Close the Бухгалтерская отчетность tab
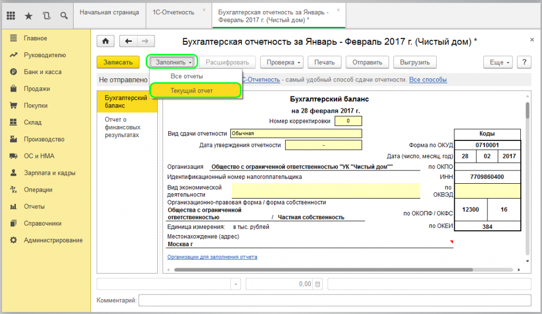542x314 pixels. click(338, 10)
